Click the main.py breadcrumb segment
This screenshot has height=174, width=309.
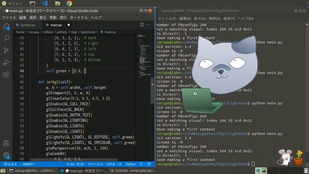[110, 32]
